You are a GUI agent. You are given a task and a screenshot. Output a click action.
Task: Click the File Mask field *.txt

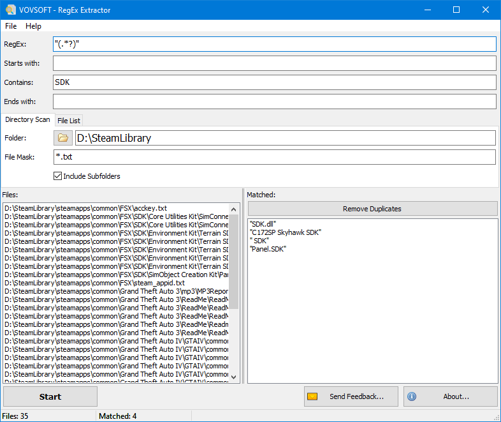pos(275,157)
